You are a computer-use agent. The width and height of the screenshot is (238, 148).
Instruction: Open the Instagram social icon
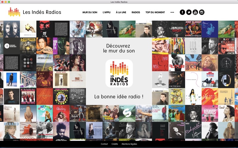pyautogui.click(x=202, y=12)
